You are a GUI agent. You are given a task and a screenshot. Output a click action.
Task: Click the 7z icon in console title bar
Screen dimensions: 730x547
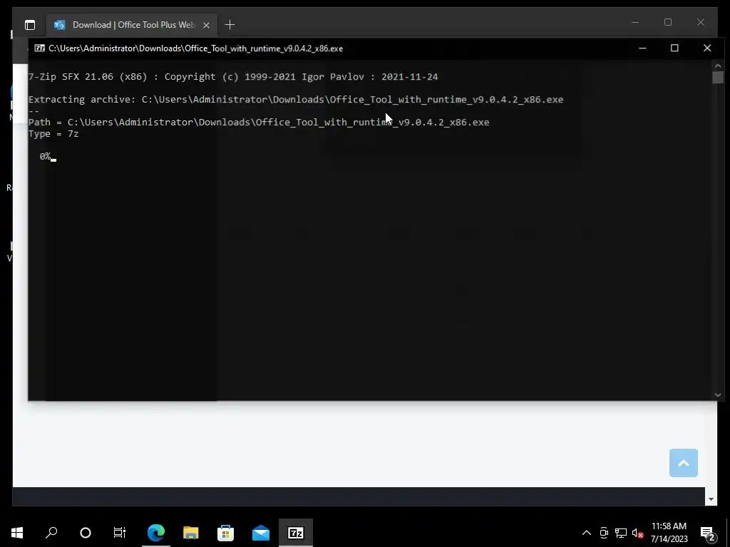[x=40, y=48]
